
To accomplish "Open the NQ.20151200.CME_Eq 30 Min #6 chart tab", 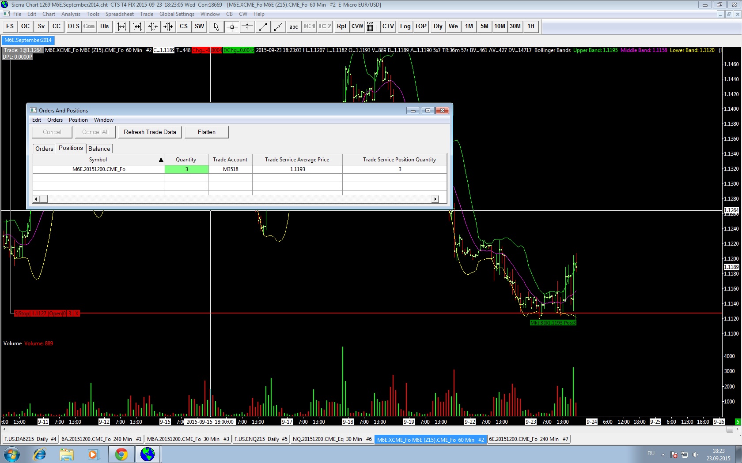I will coord(332,439).
